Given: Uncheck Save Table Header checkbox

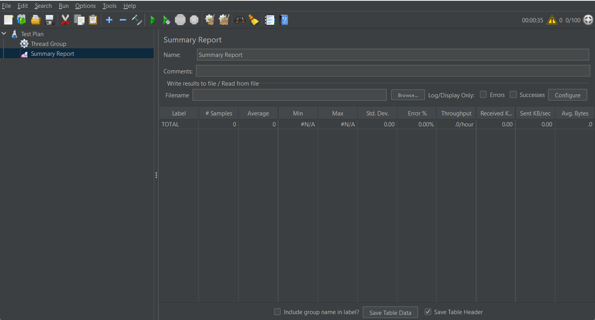Looking at the screenshot, I should (428, 312).
